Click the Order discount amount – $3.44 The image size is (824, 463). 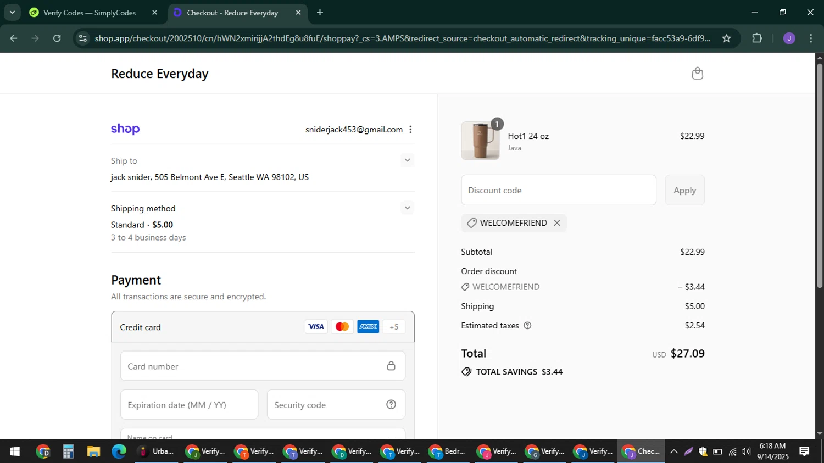coord(691,287)
